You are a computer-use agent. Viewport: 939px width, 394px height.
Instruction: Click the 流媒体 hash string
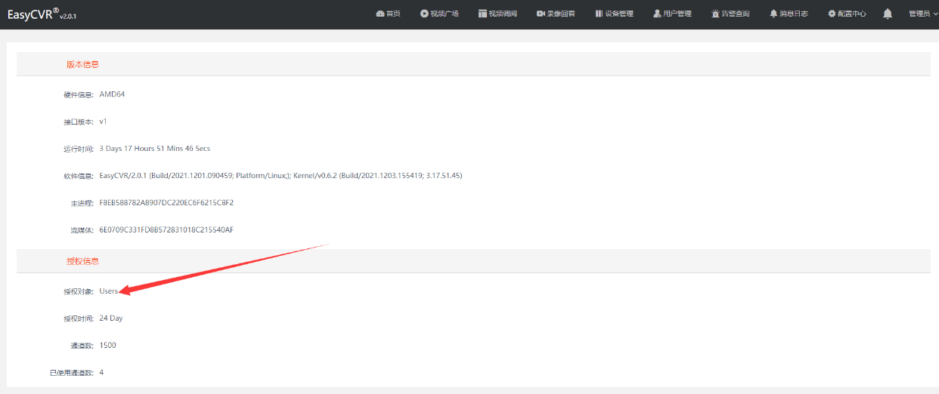click(x=166, y=230)
